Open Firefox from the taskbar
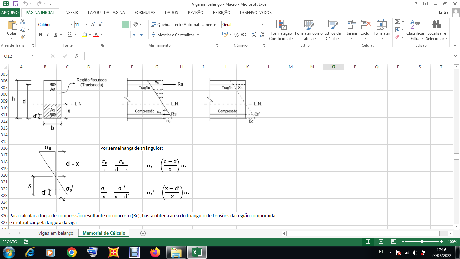 pos(155,252)
